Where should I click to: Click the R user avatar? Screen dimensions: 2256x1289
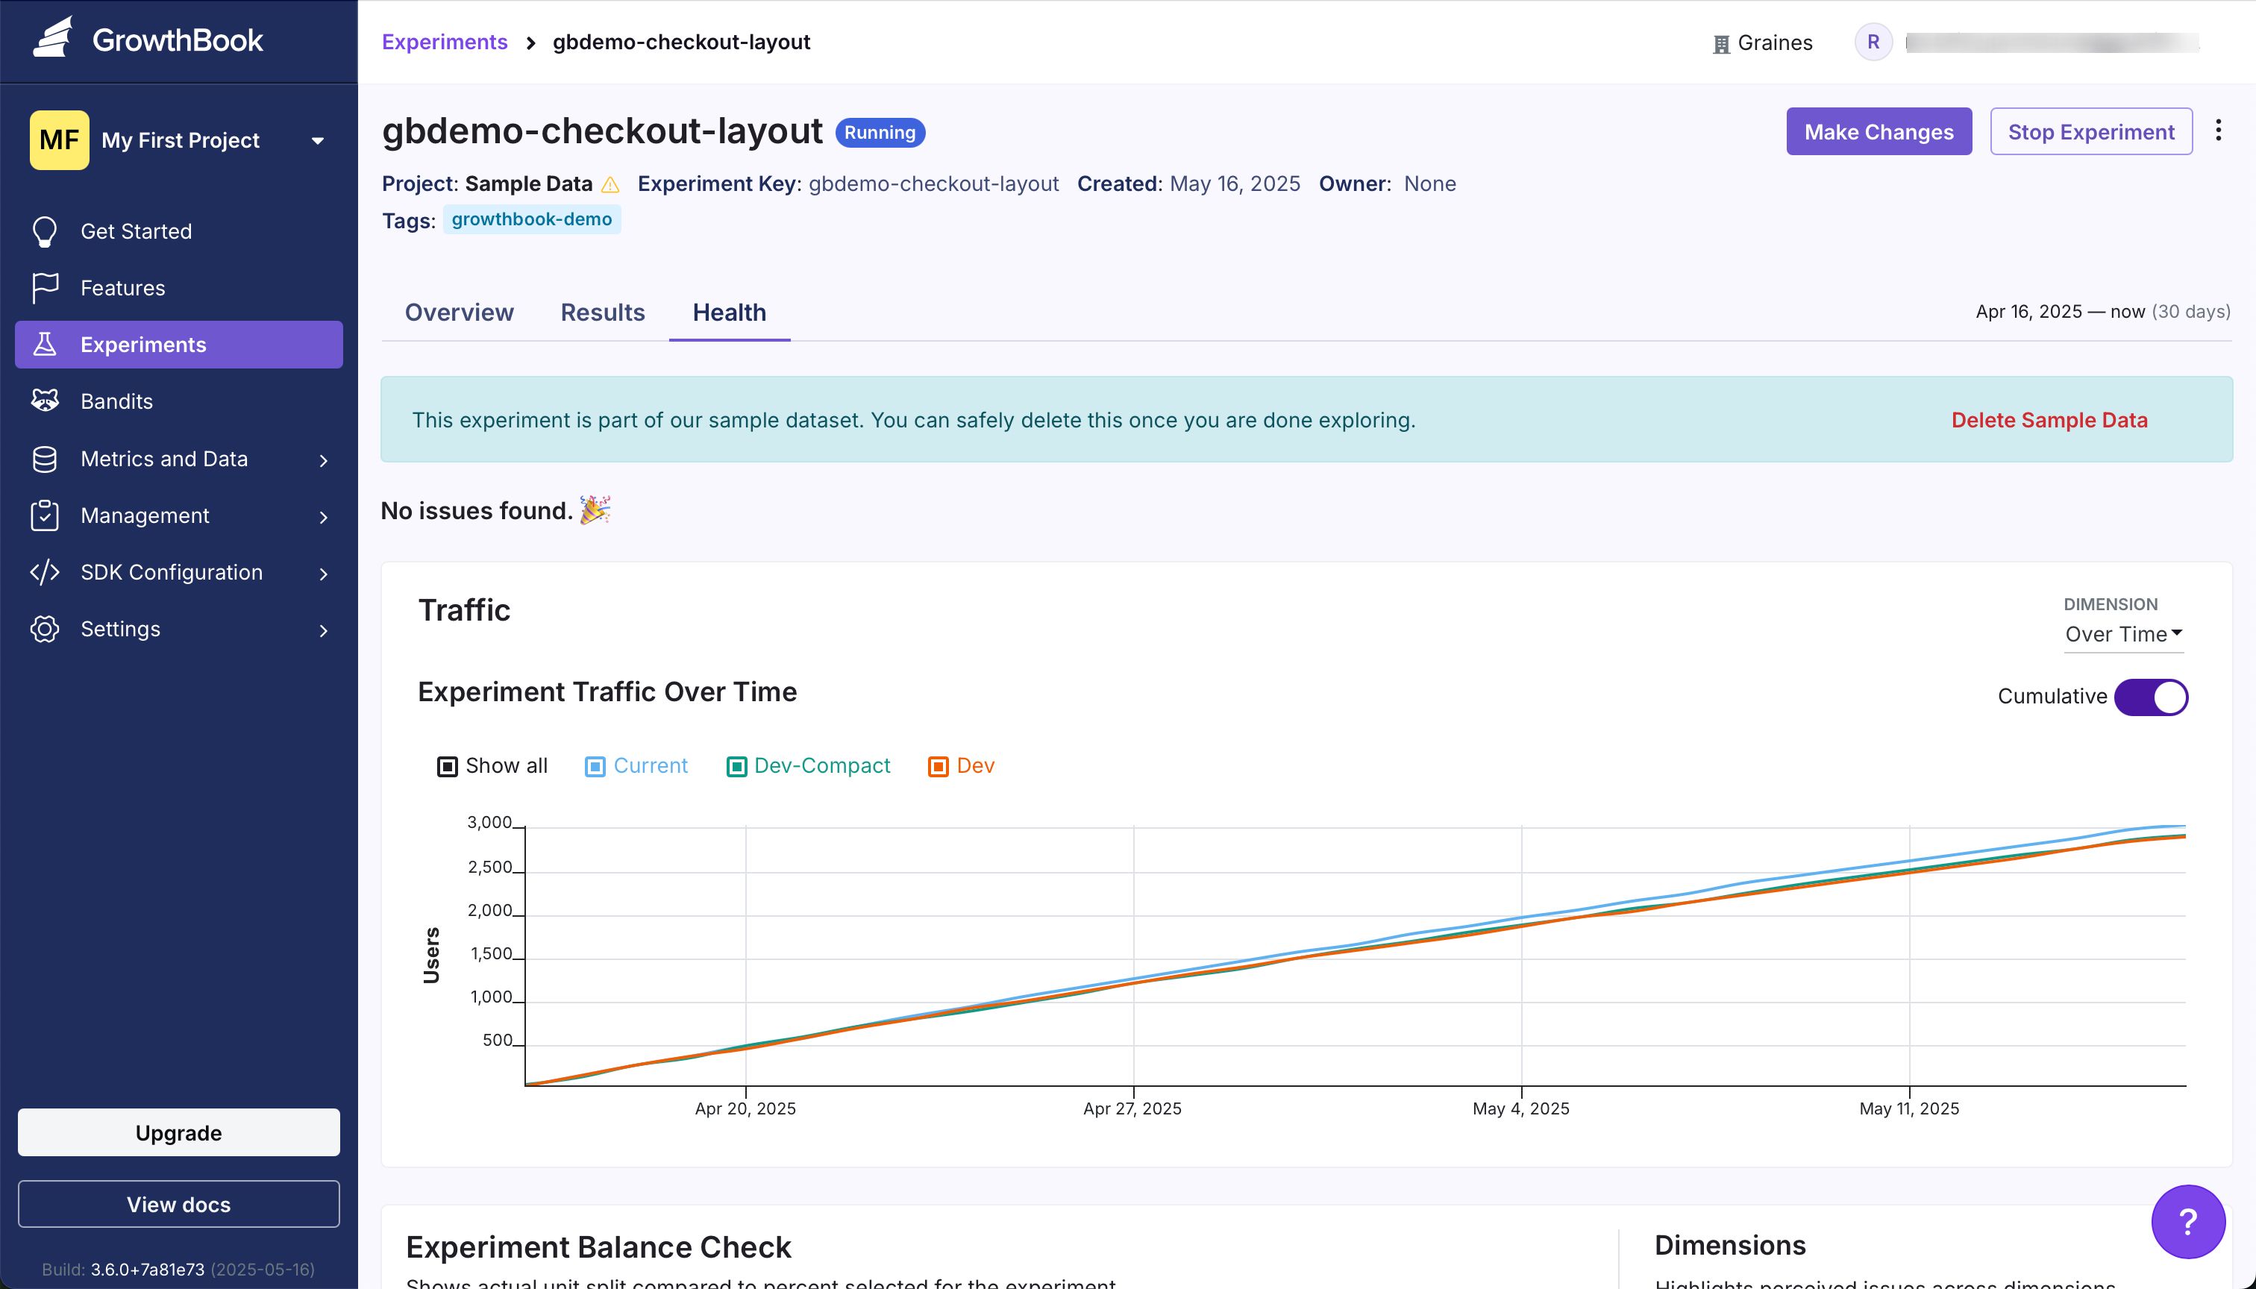point(1873,42)
